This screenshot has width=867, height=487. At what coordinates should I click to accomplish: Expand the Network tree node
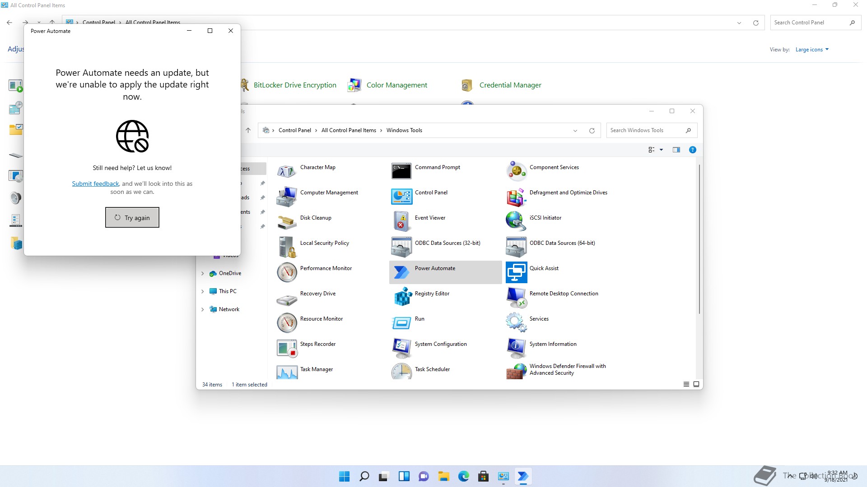tap(203, 309)
